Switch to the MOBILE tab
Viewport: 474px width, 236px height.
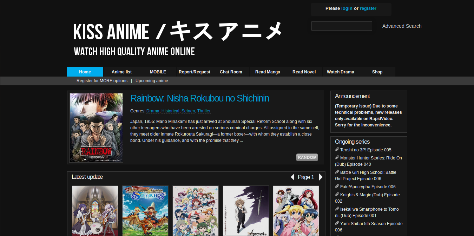[x=158, y=72]
